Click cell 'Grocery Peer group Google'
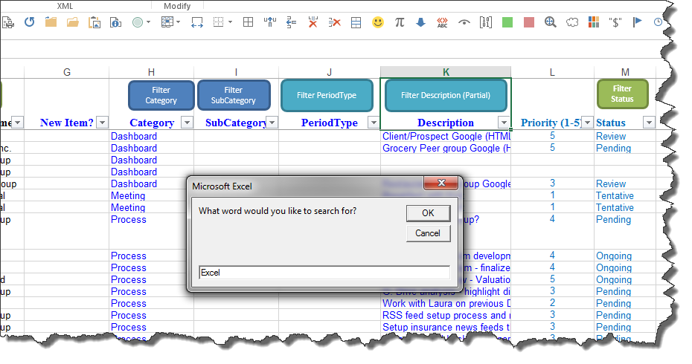The width and height of the screenshot is (692, 364). (x=446, y=148)
